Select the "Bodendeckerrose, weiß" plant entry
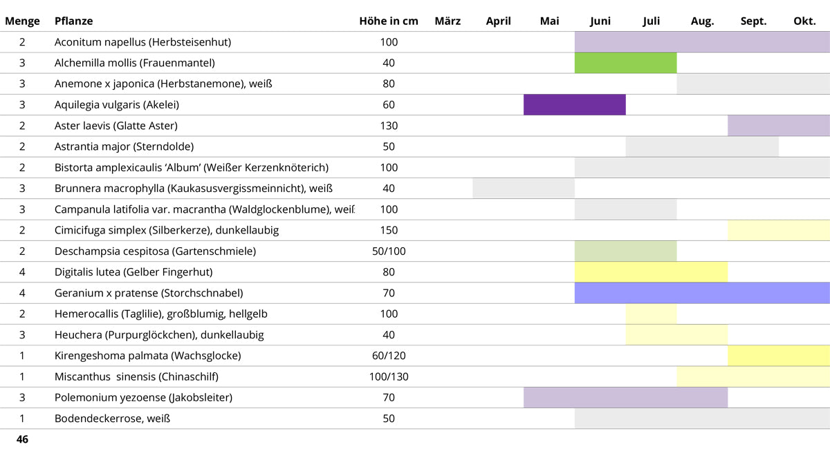The width and height of the screenshot is (830, 460). click(x=112, y=419)
